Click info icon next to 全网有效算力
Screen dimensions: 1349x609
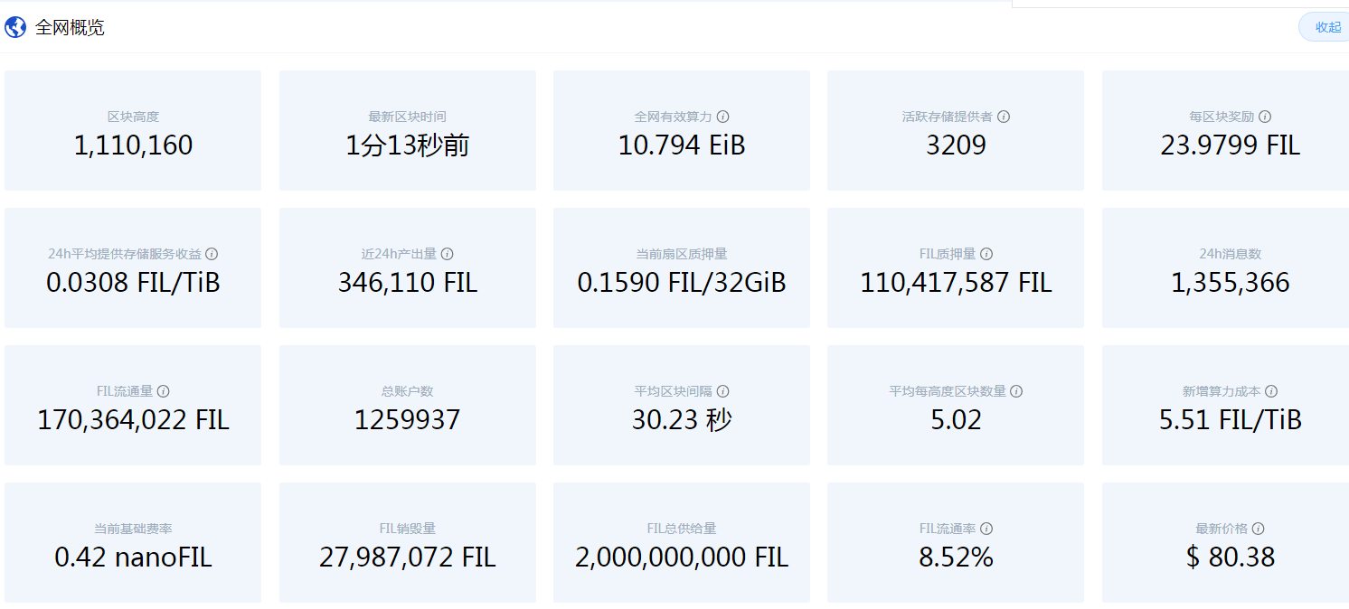click(x=723, y=117)
